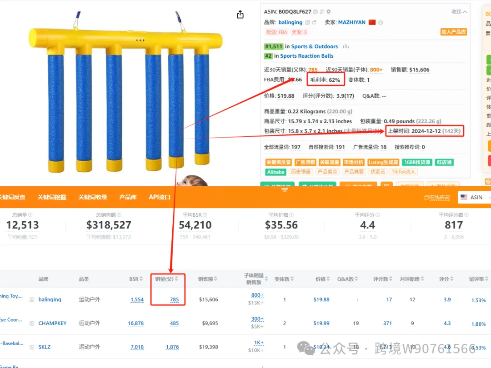The height and width of the screenshot is (368, 491).
Task: Click sales value 1,876 in the SKLZ row
Action: click(x=172, y=347)
